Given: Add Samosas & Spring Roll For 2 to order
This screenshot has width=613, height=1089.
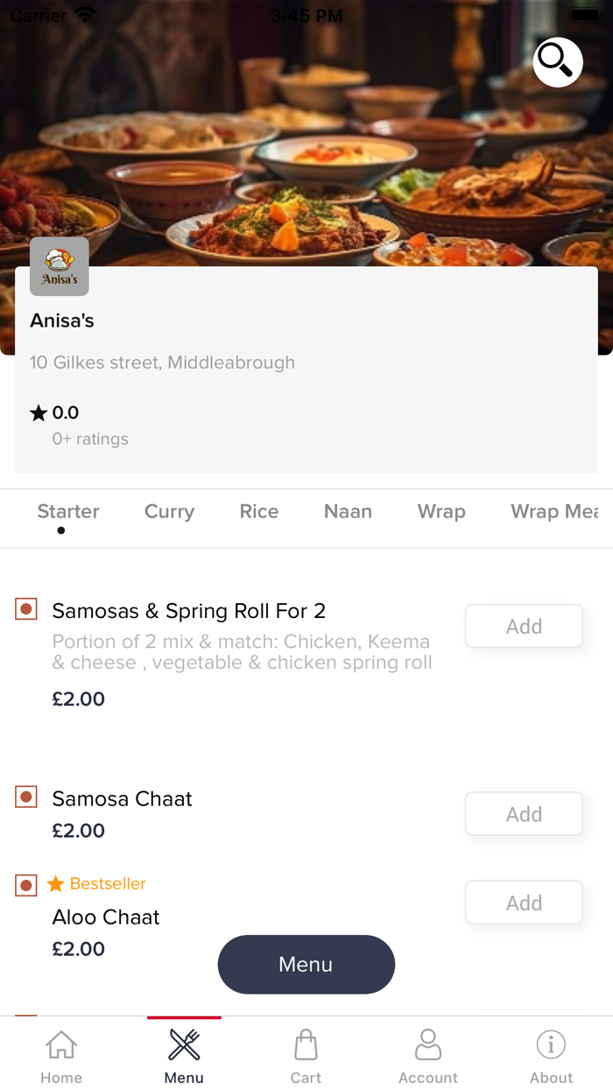Looking at the screenshot, I should 523,626.
